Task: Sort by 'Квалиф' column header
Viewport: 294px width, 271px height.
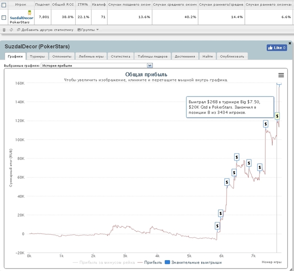Action: coord(99,5)
